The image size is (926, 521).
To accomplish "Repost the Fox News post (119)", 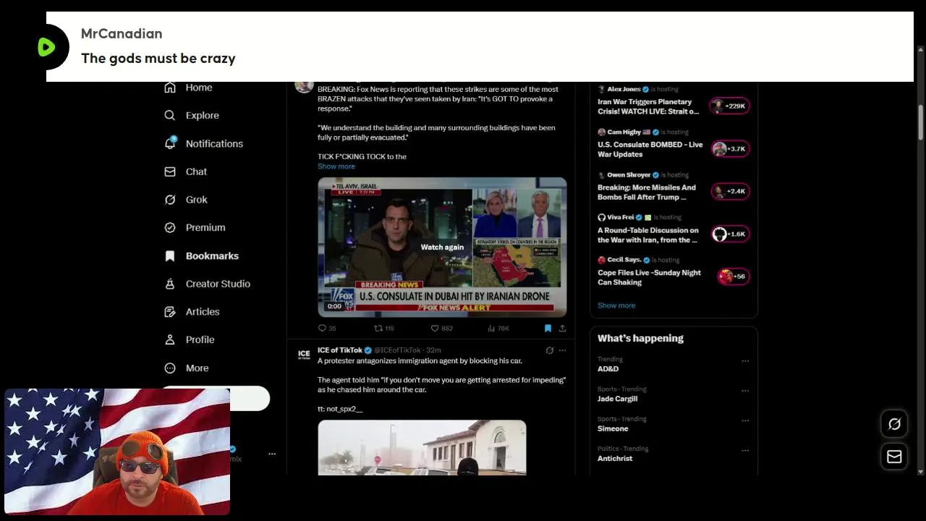I will tap(383, 328).
